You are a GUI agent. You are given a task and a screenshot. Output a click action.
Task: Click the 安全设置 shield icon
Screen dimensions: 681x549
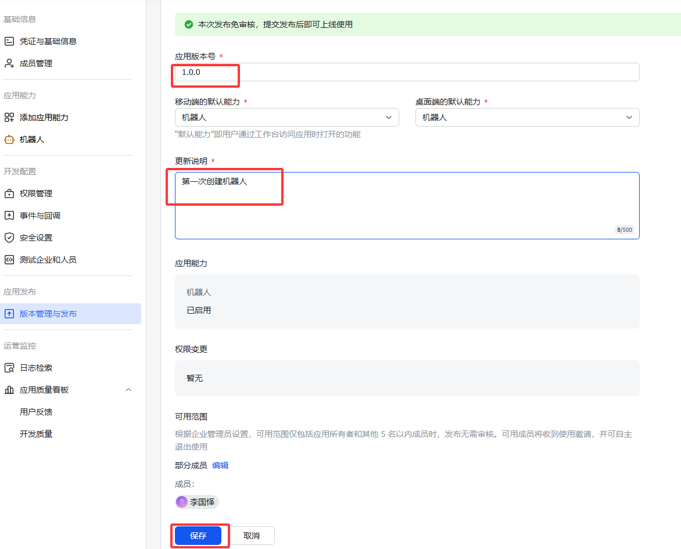8,237
